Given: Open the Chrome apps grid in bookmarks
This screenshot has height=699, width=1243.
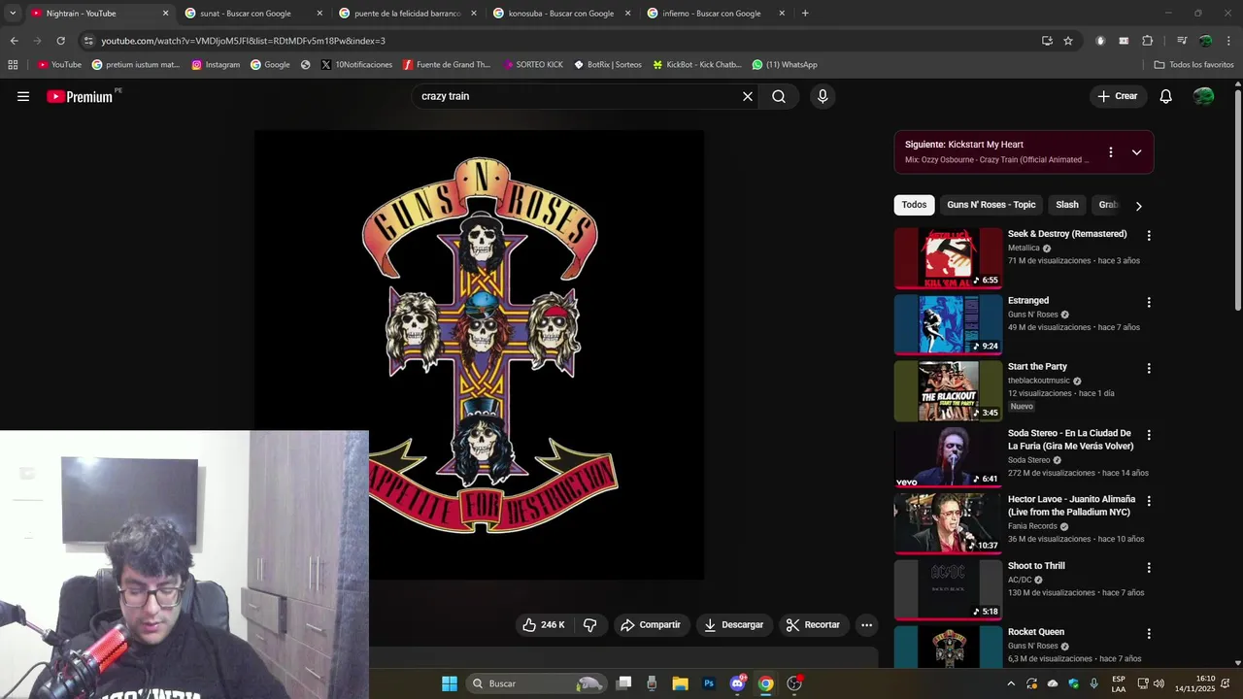Looking at the screenshot, I should point(13,65).
